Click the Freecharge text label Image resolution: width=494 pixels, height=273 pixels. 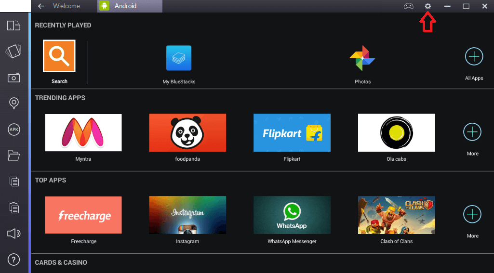coord(83,241)
